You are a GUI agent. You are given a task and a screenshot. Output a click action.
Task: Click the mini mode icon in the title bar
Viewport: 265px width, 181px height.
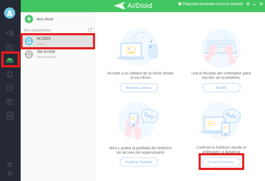248,4
